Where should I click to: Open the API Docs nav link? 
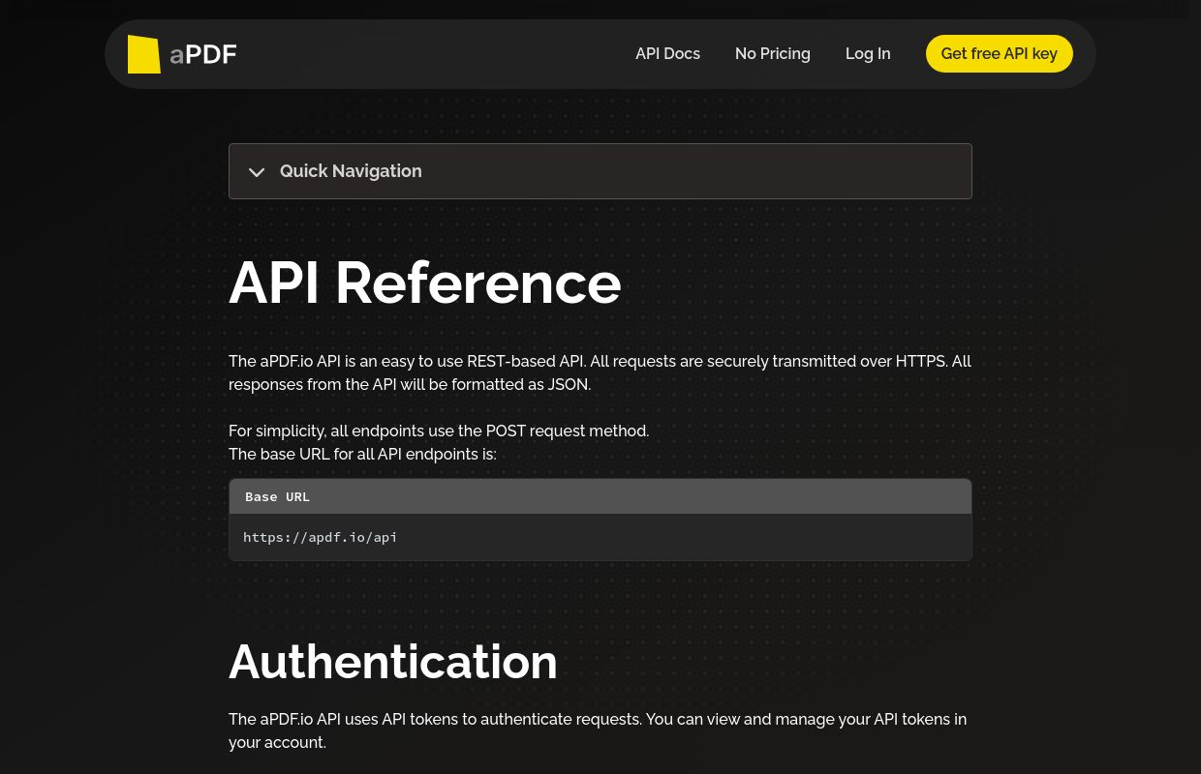click(x=667, y=54)
